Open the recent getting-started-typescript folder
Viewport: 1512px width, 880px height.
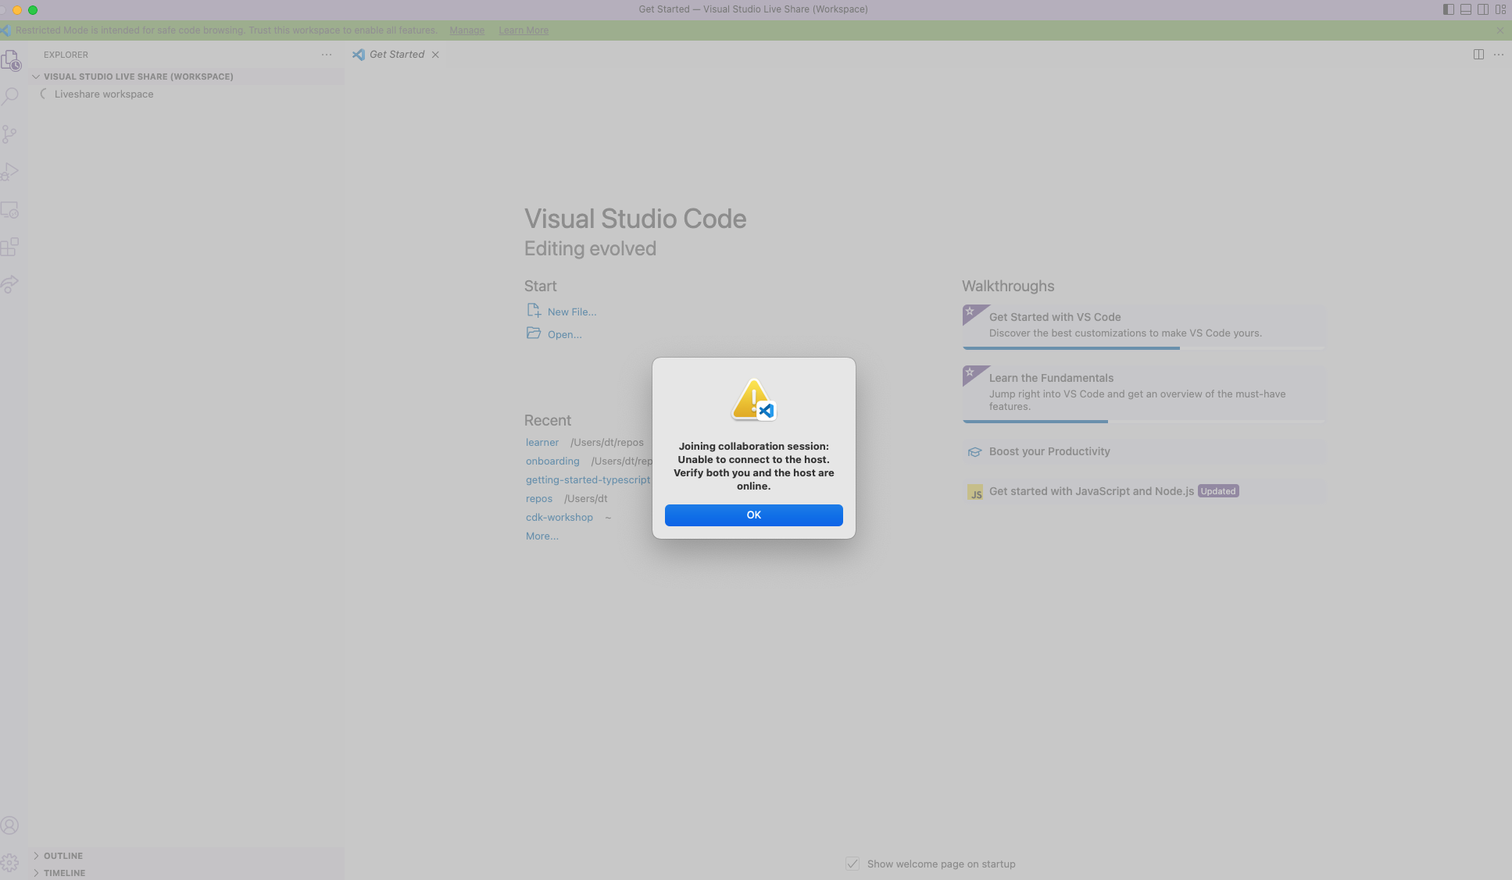click(x=588, y=479)
